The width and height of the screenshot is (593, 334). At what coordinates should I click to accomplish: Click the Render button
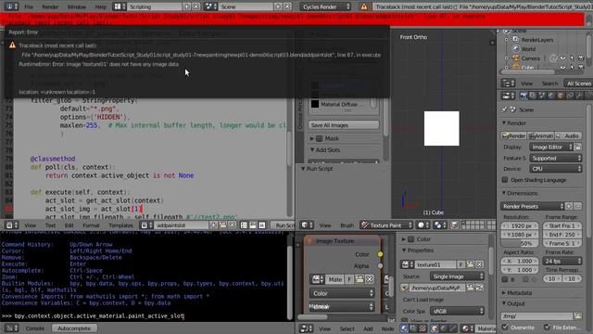513,135
